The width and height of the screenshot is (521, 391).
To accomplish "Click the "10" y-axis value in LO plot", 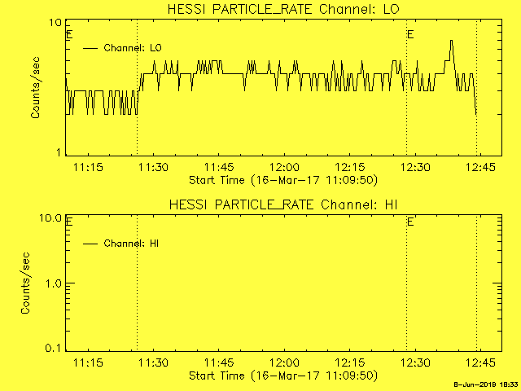I will [x=55, y=23].
